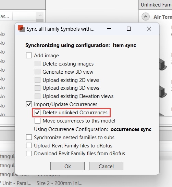Uncheck Delete unlinked Occurrences
This screenshot has height=187, width=172.
click(x=37, y=113)
